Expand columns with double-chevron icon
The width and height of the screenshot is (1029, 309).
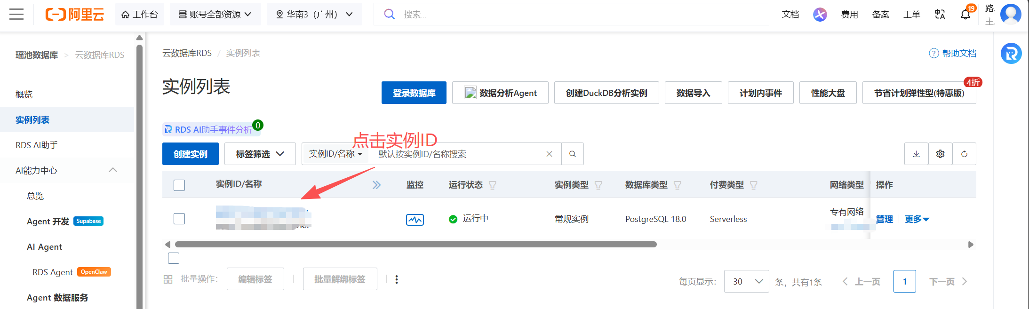coord(376,185)
